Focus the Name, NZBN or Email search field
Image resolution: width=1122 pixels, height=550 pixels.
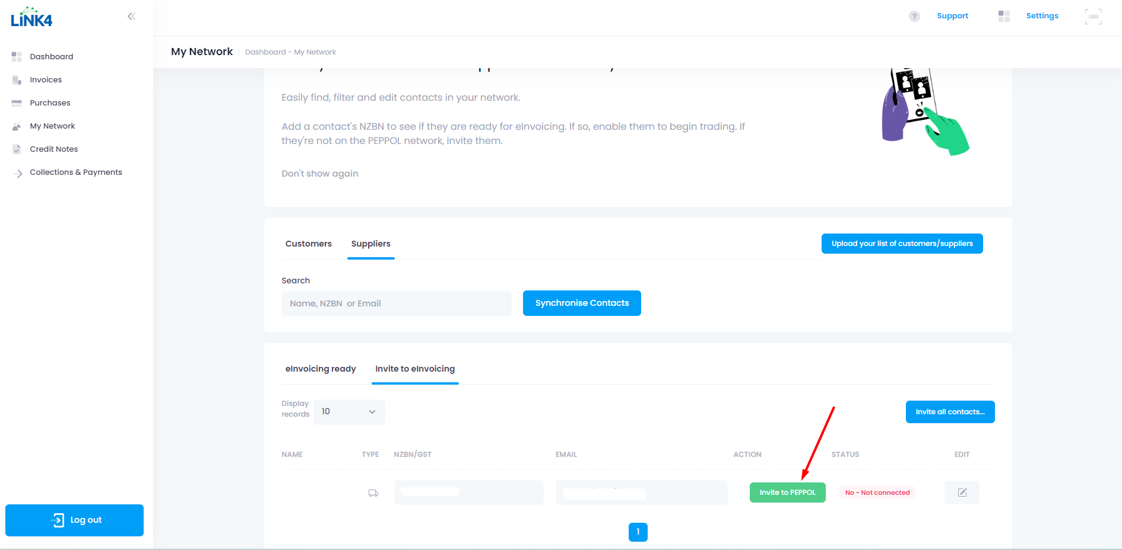click(x=397, y=303)
